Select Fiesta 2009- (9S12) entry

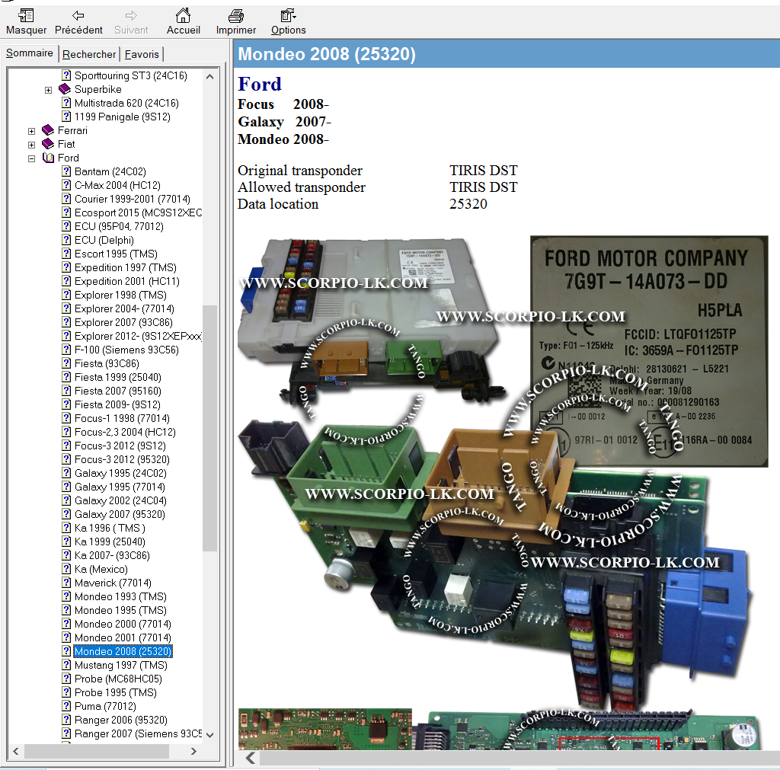point(117,404)
